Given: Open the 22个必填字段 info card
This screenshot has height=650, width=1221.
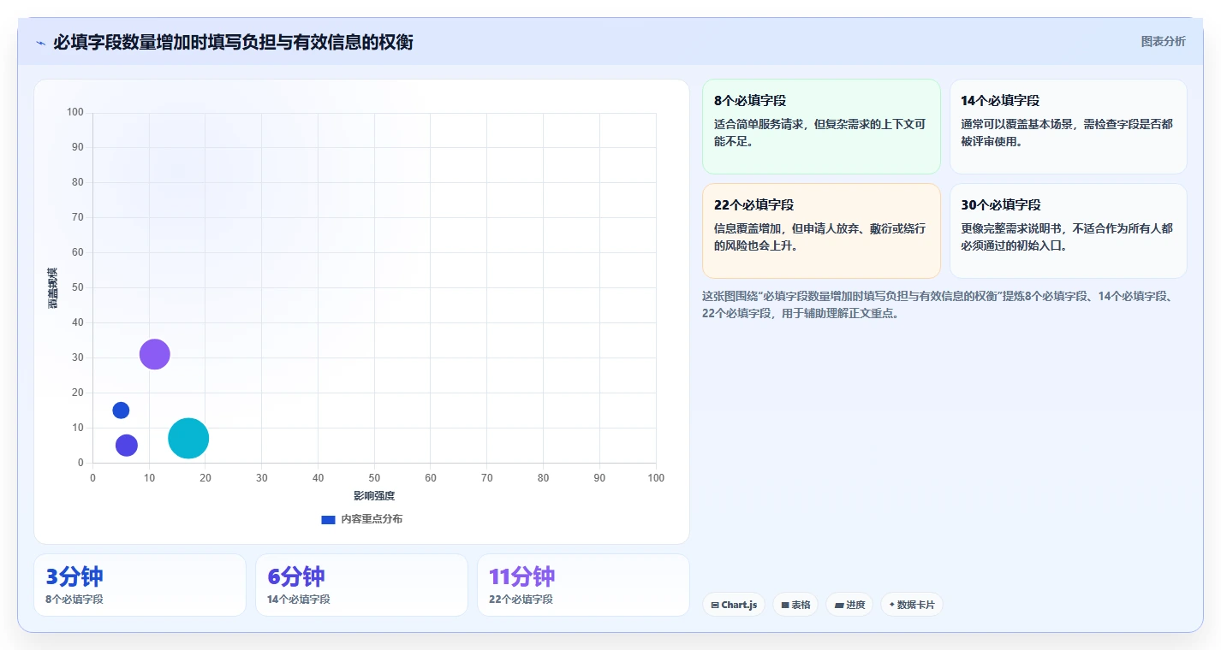Looking at the screenshot, I should (821, 231).
